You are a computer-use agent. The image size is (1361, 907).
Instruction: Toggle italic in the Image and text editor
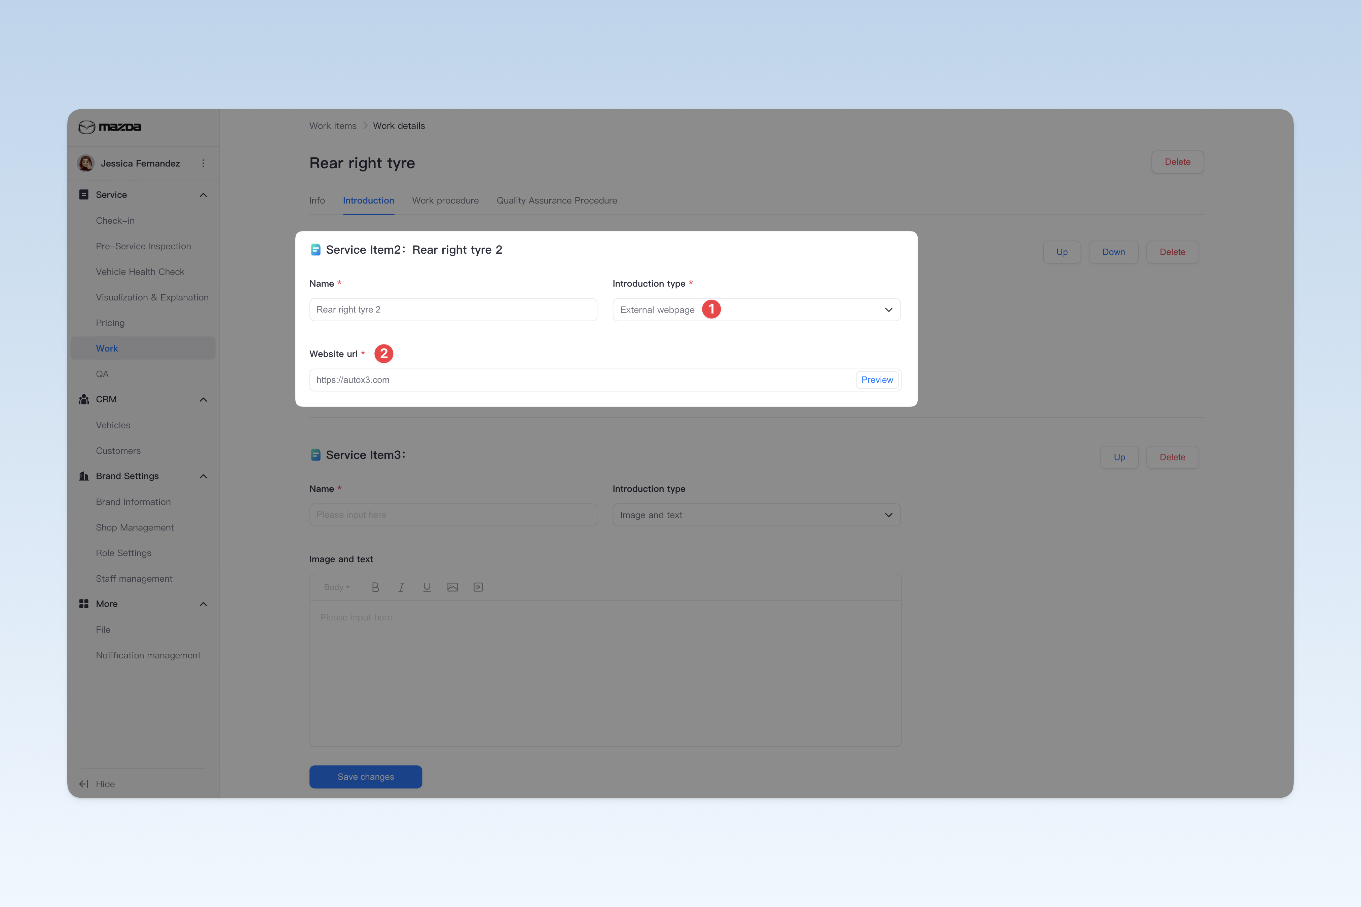coord(401,587)
